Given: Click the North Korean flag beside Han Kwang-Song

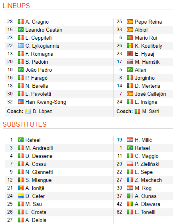Looking at the screenshot, I should (x=21, y=102).
